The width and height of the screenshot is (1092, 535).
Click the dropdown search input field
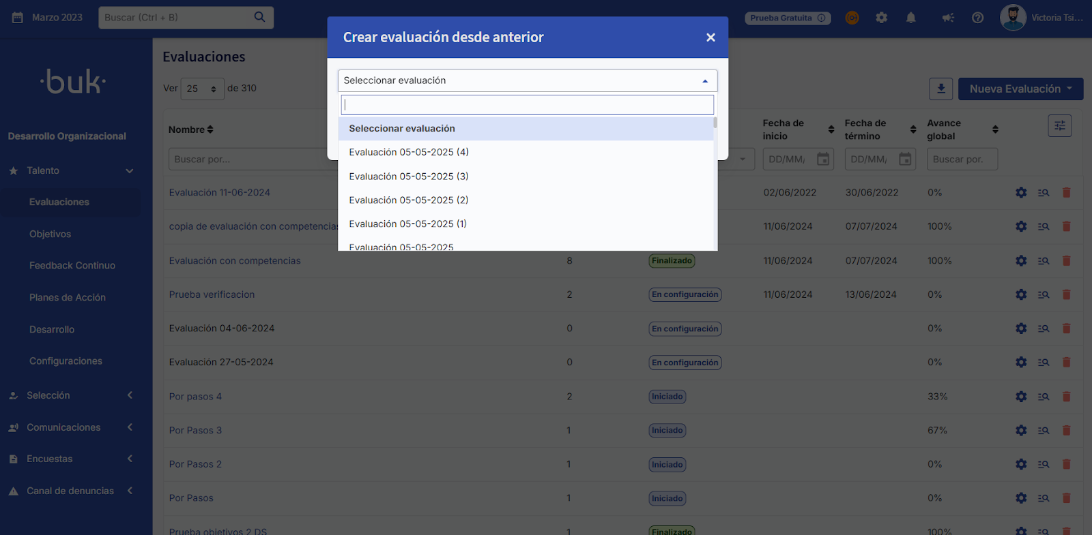[527, 105]
